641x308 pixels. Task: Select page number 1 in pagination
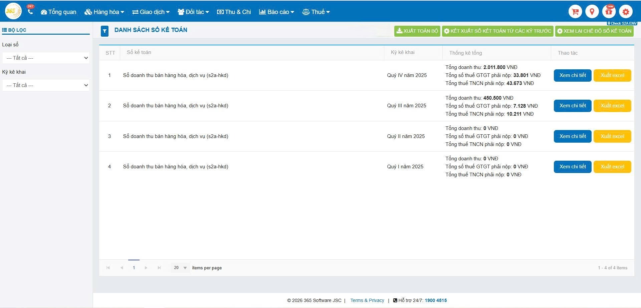click(134, 268)
